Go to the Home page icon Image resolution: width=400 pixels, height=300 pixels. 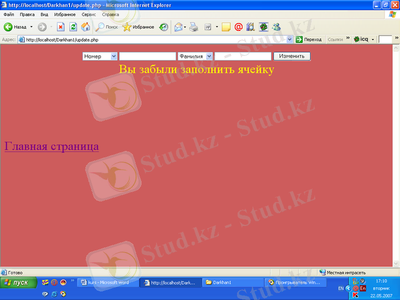tap(85, 27)
